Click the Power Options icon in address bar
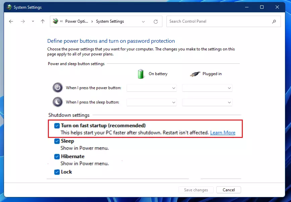Viewport: 291px width, 202px height. (x=55, y=21)
